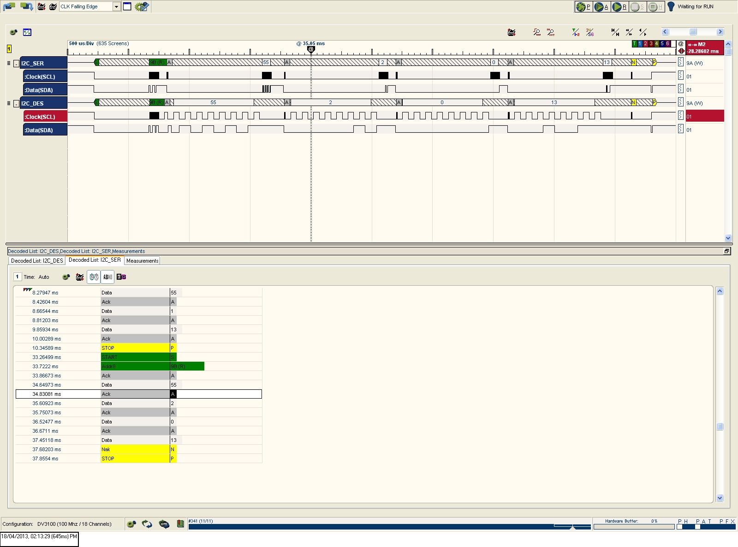Toggle marker 3 in the colored marker strip
738x547 pixels.
tap(651, 44)
